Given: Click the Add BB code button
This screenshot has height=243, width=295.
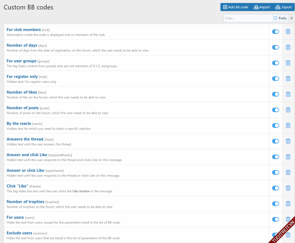Looking at the screenshot, I should [x=236, y=7].
